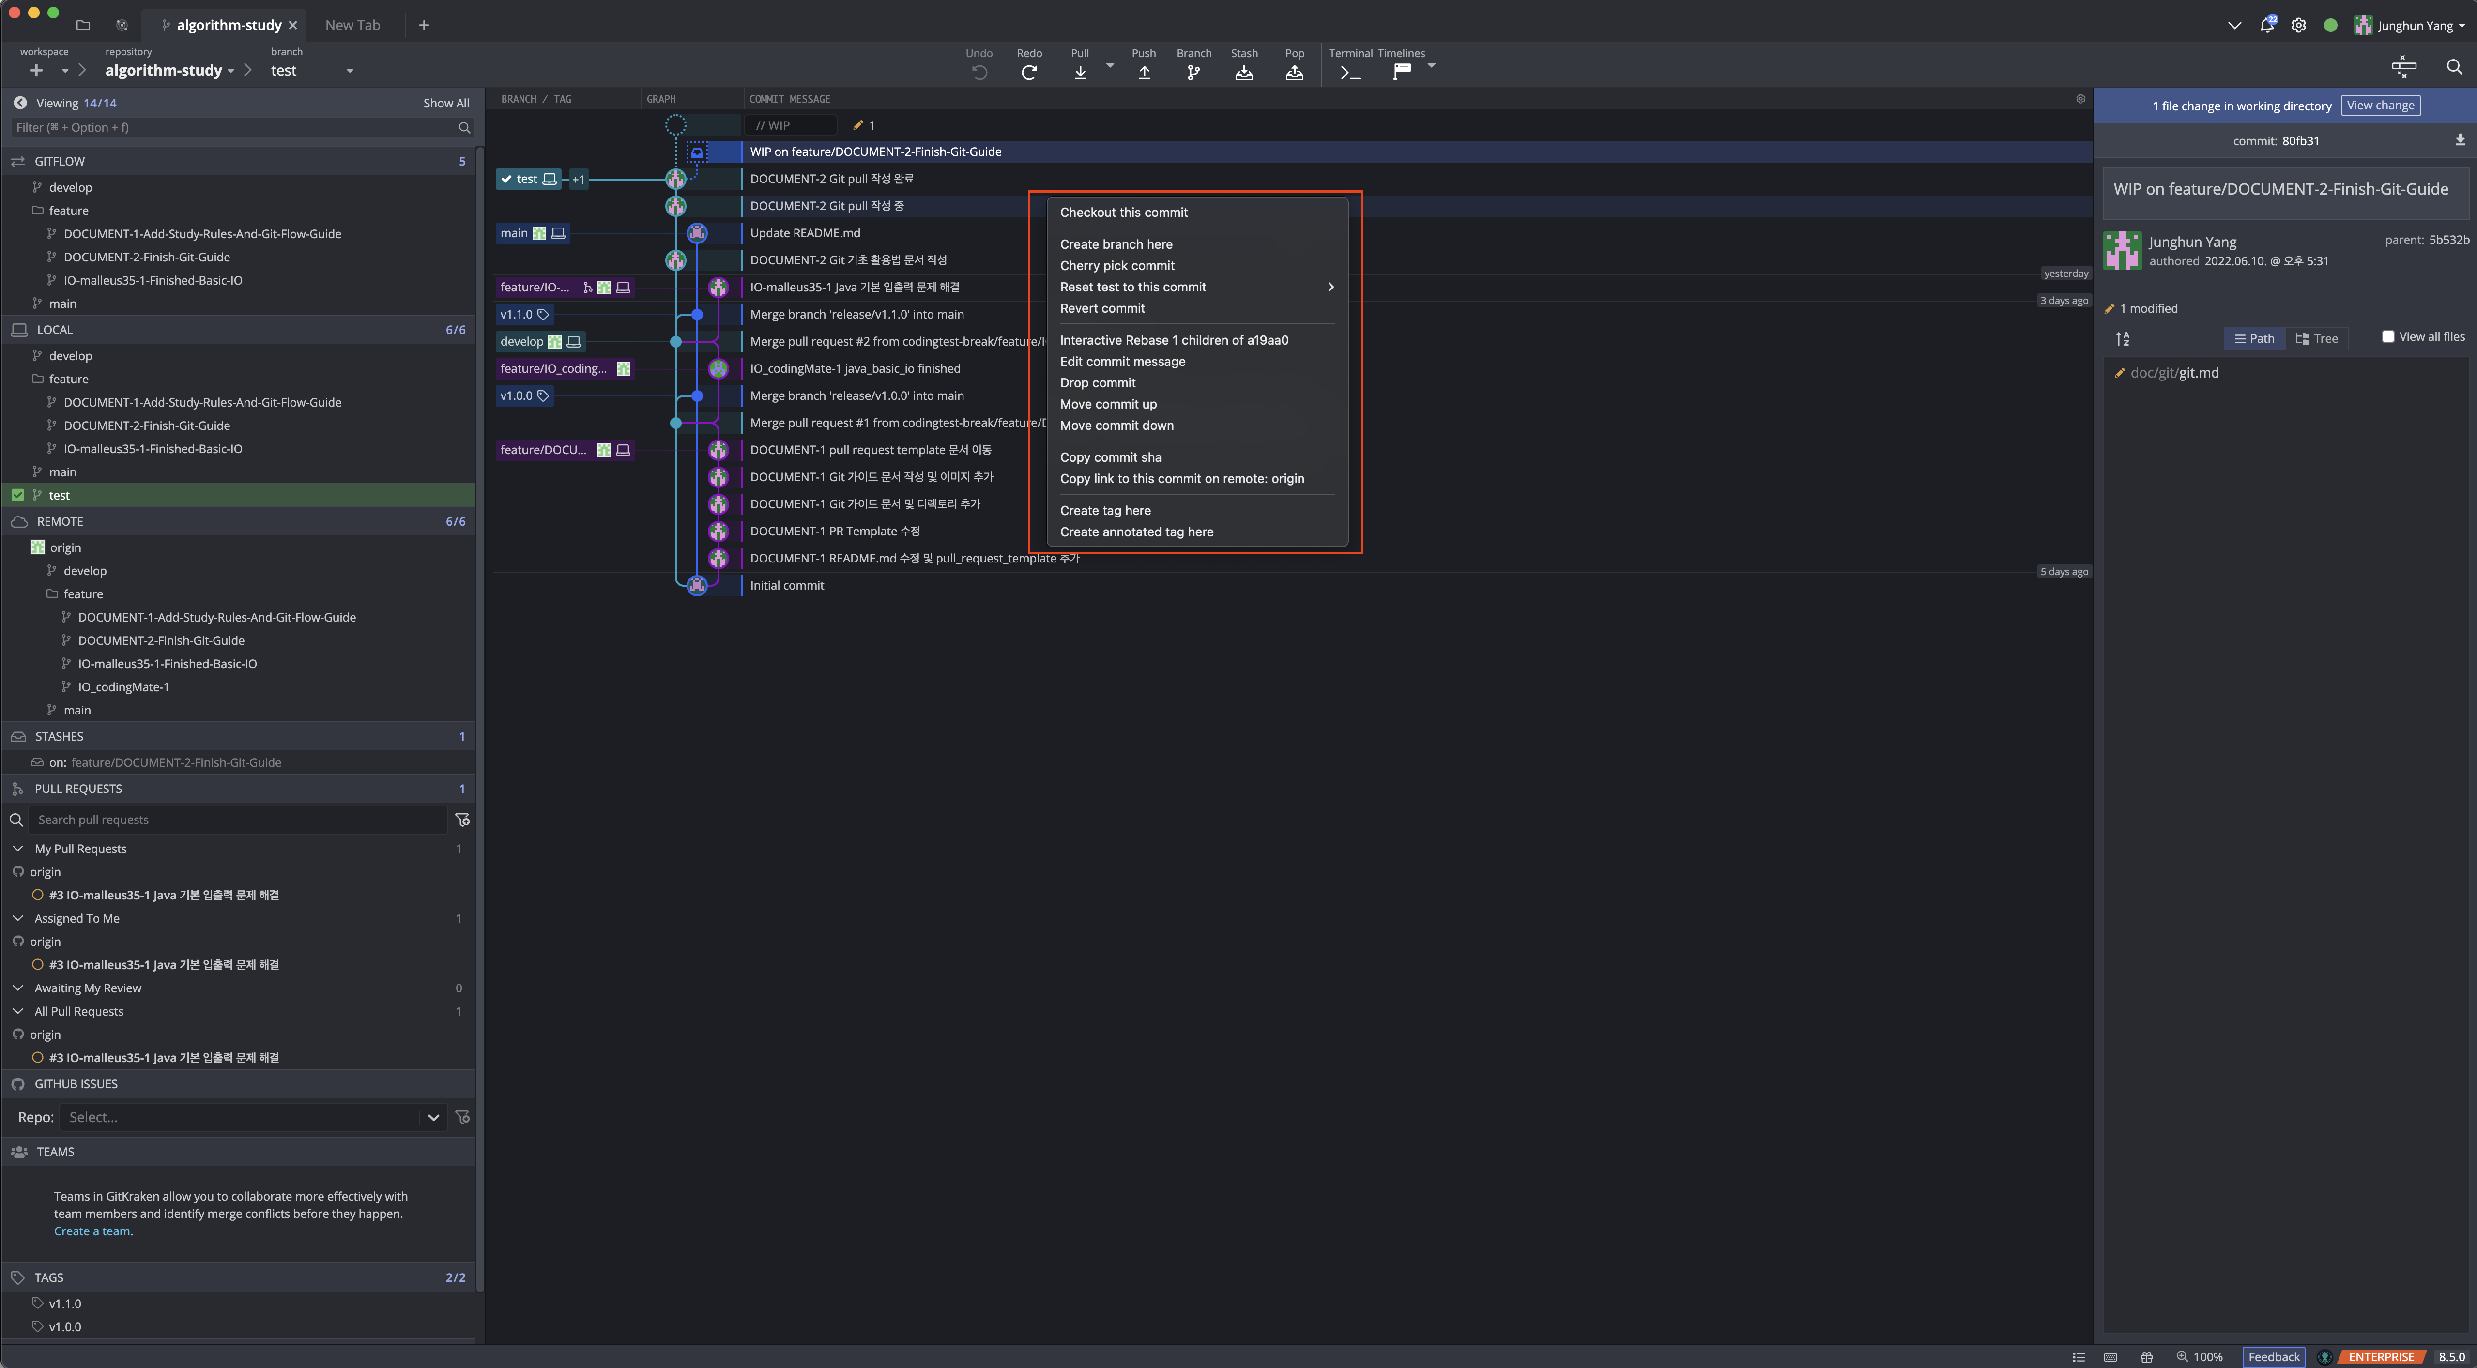
Task: Click the Undo toolbar icon
Action: (979, 72)
